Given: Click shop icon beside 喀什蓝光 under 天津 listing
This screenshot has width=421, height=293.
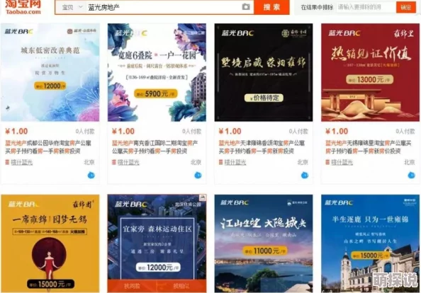Looking at the screenshot, I should (220, 162).
